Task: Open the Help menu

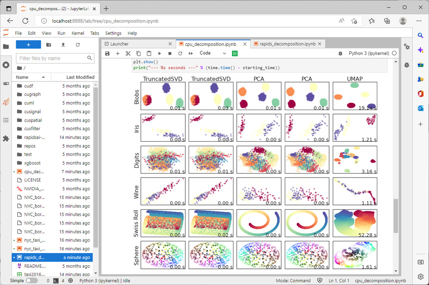Action: [132, 33]
